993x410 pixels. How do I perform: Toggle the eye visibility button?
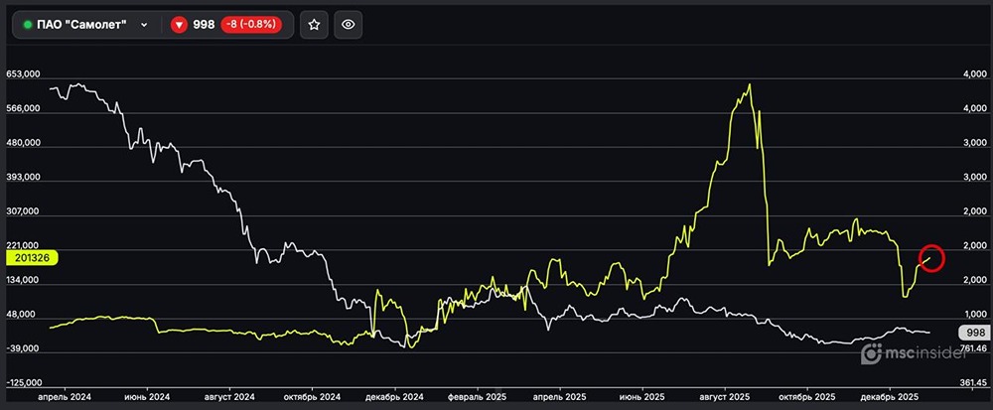[x=348, y=25]
